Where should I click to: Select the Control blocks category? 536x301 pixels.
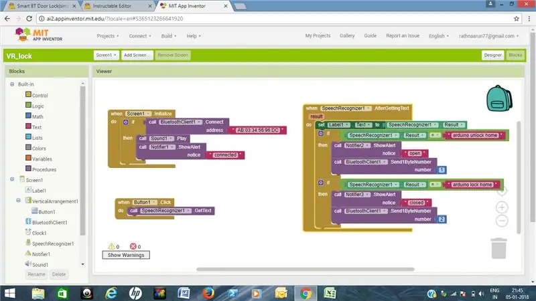tap(37, 95)
